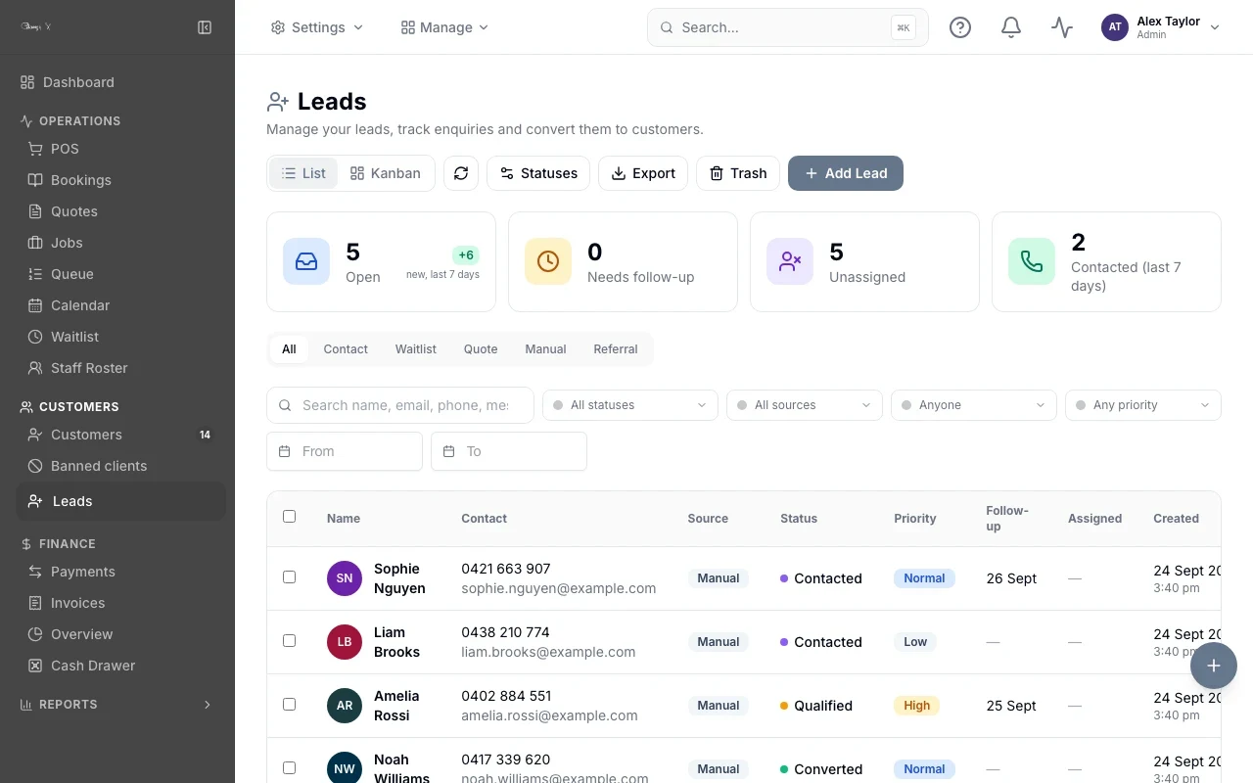Click the Statuses button
Image resolution: width=1253 pixels, height=783 pixels.
[x=538, y=173]
